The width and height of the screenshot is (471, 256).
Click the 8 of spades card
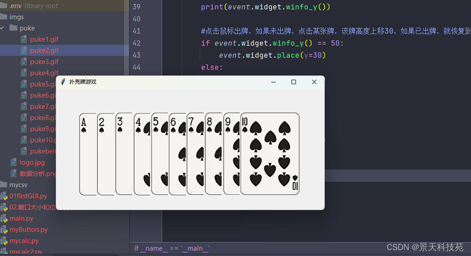pos(214,154)
